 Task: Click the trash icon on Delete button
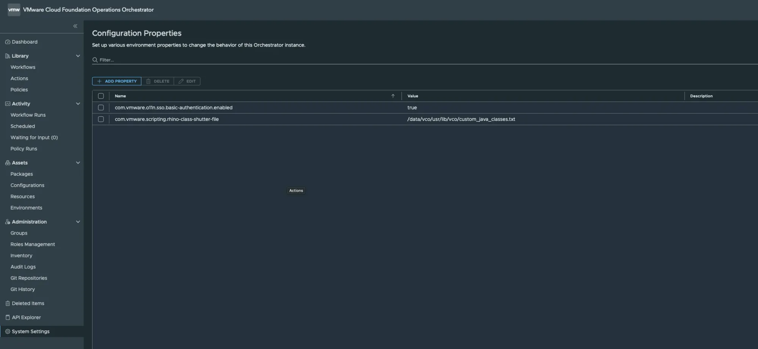148,81
